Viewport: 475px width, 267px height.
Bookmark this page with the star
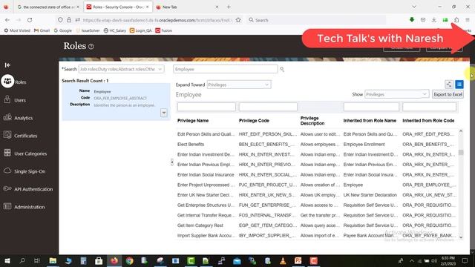[238, 20]
